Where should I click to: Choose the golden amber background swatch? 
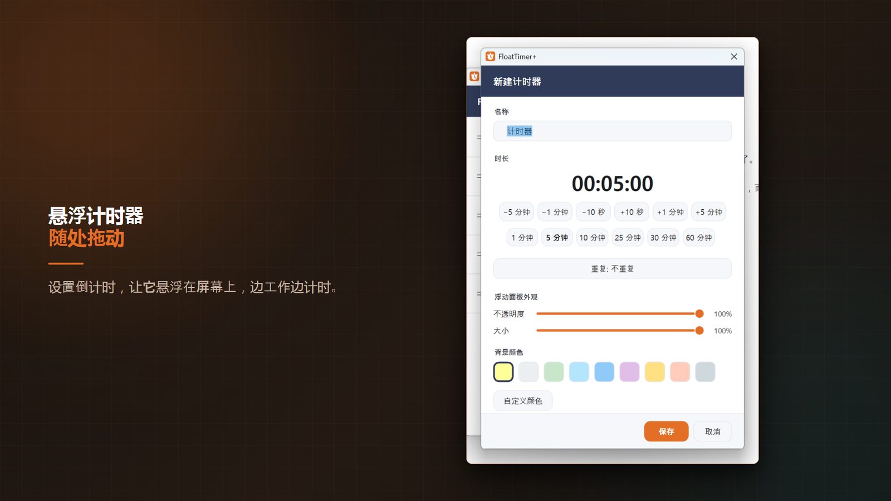(655, 372)
